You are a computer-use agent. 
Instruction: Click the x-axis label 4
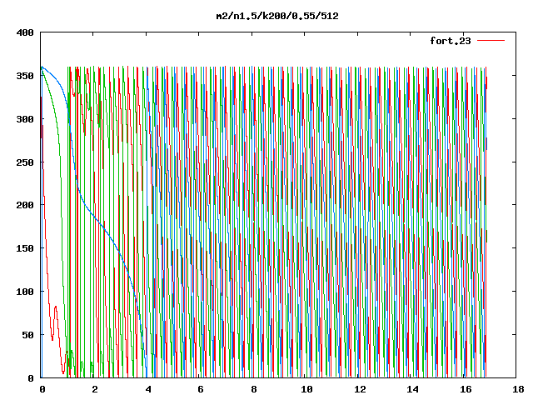pos(148,389)
